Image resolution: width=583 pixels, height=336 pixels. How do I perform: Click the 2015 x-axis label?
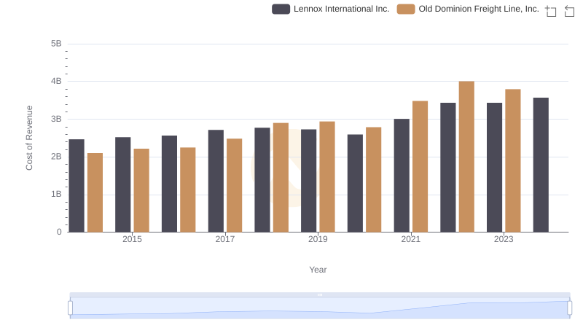click(x=132, y=239)
